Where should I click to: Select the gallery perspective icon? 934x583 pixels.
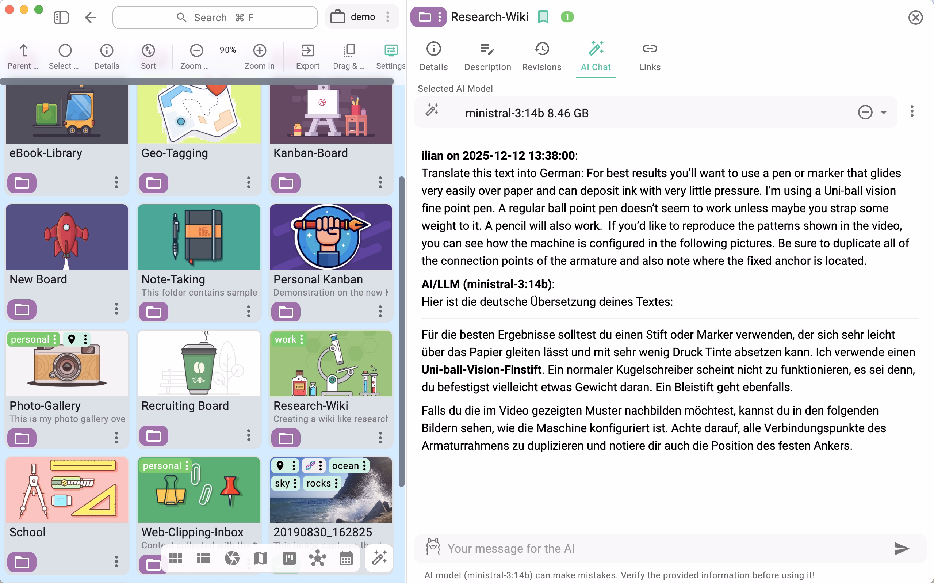(x=232, y=558)
